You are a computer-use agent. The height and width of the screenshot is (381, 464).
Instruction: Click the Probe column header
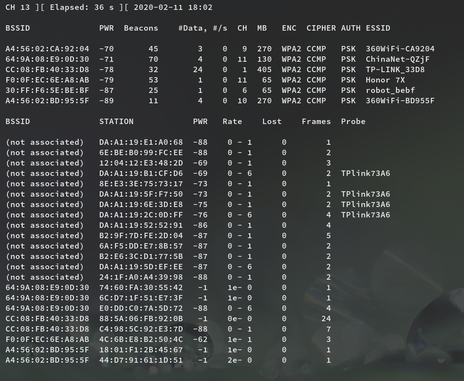353,122
